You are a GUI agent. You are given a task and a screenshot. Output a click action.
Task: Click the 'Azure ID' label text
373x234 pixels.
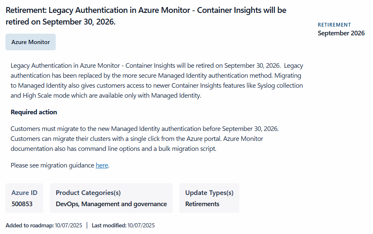click(25, 193)
